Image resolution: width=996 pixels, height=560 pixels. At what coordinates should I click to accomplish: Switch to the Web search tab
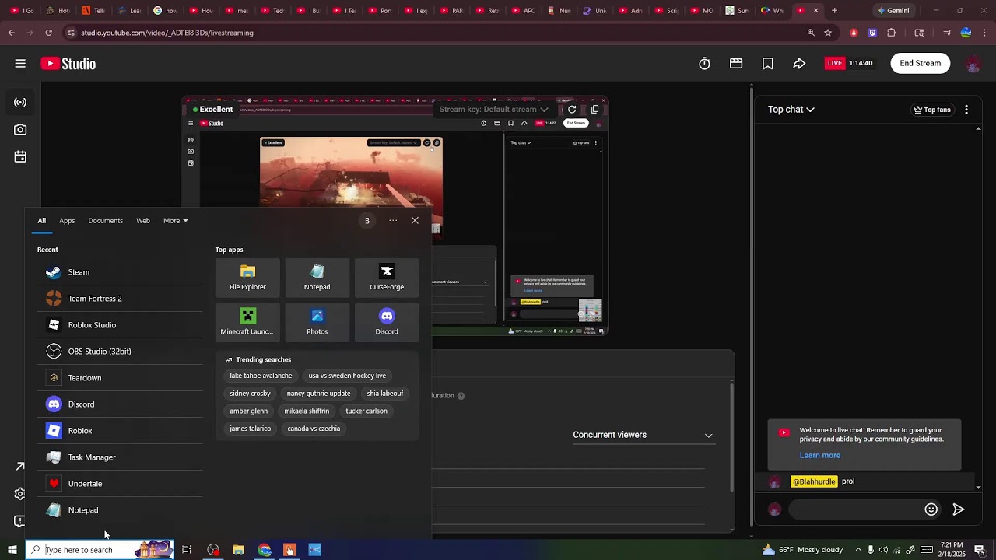click(x=143, y=221)
